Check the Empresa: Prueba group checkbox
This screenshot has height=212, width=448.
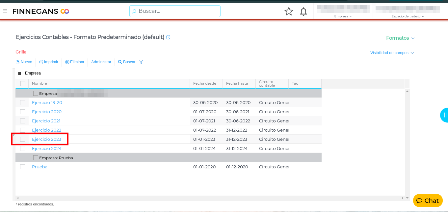[36, 158]
